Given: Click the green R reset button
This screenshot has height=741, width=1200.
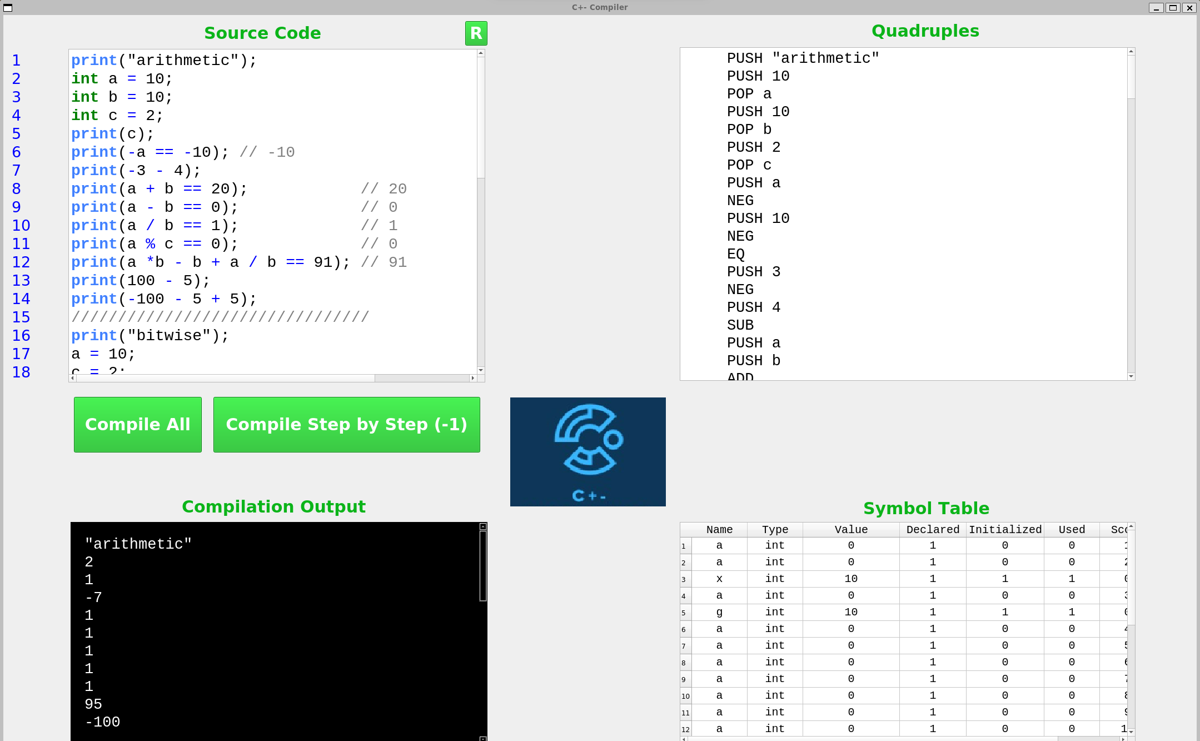Looking at the screenshot, I should point(476,33).
